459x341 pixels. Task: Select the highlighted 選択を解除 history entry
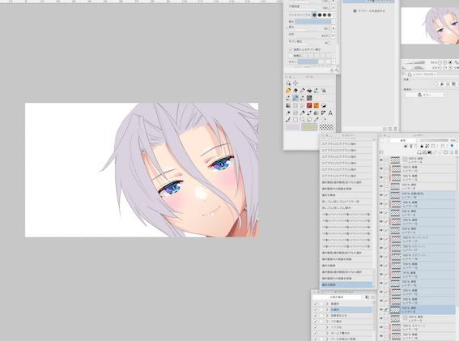coord(346,285)
